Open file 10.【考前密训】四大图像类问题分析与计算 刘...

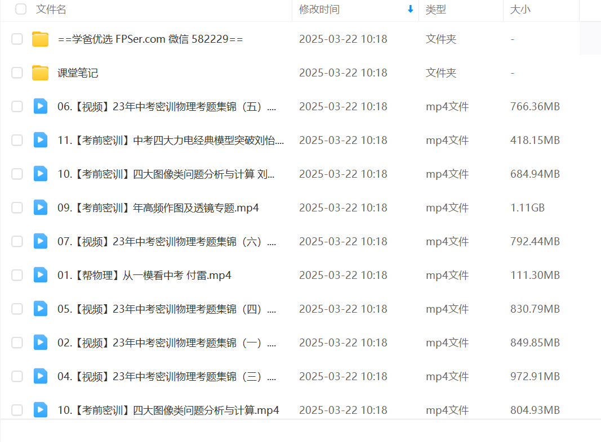pyautogui.click(x=166, y=174)
